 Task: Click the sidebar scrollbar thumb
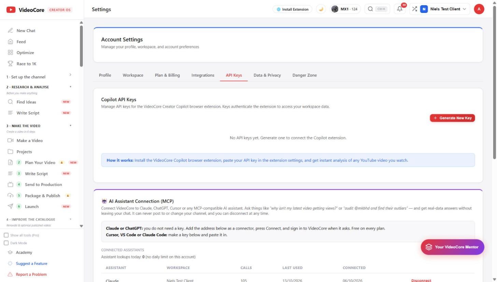81,45
